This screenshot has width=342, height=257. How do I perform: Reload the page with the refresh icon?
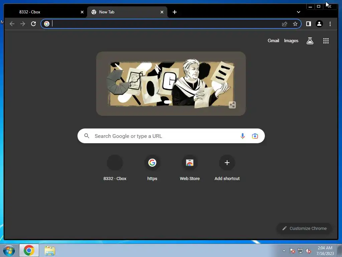(x=33, y=24)
